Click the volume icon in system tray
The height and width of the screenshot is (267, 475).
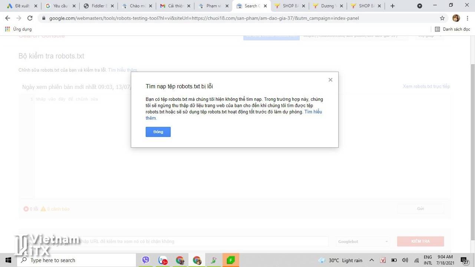point(405,260)
